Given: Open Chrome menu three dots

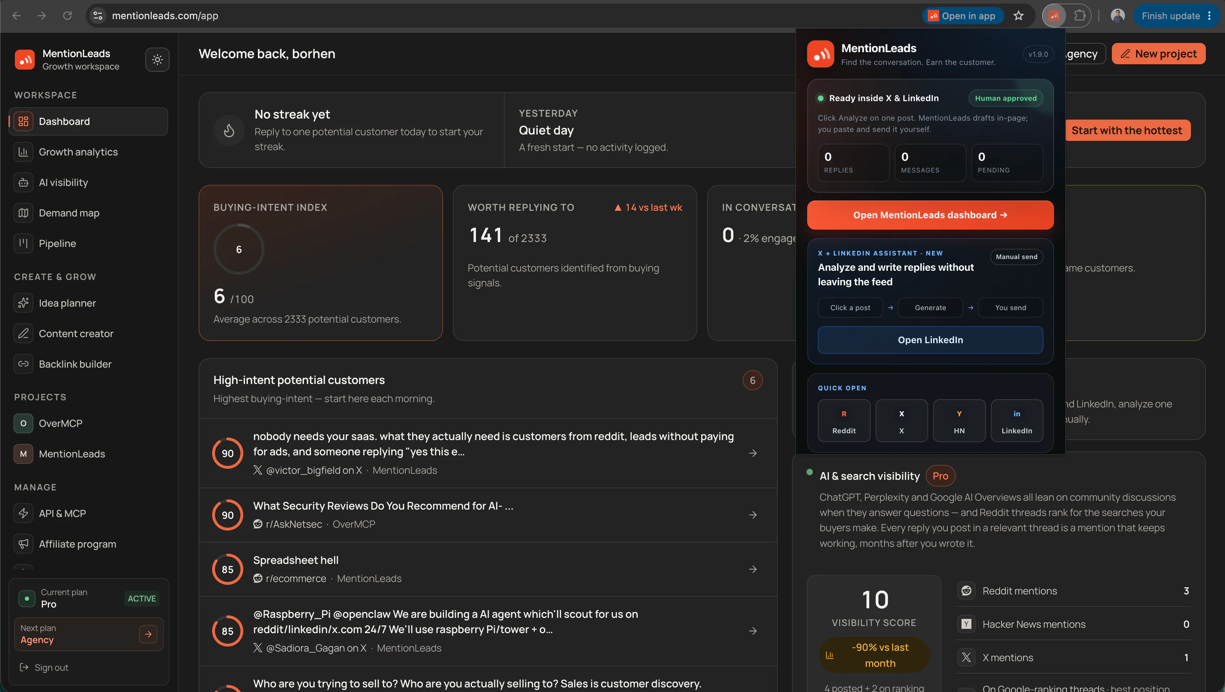Looking at the screenshot, I should [x=1209, y=16].
